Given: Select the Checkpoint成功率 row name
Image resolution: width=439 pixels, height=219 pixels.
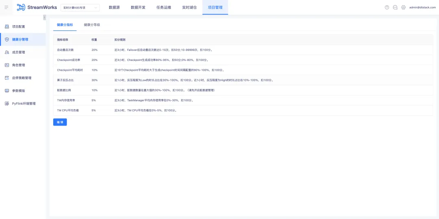Looking at the screenshot, I should click(x=69, y=60).
